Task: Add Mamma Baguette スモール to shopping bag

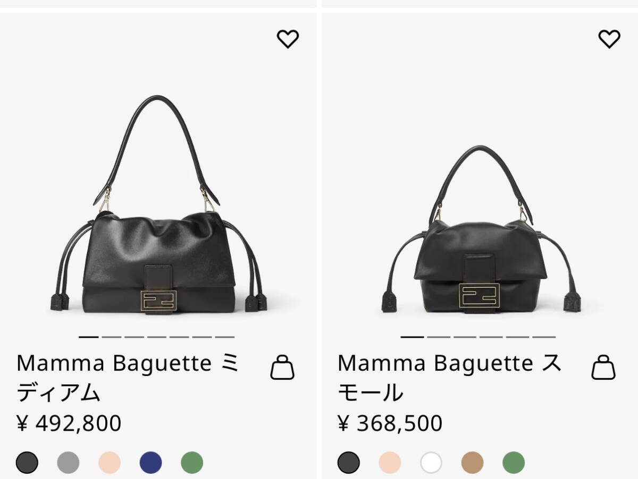Action: pyautogui.click(x=603, y=367)
